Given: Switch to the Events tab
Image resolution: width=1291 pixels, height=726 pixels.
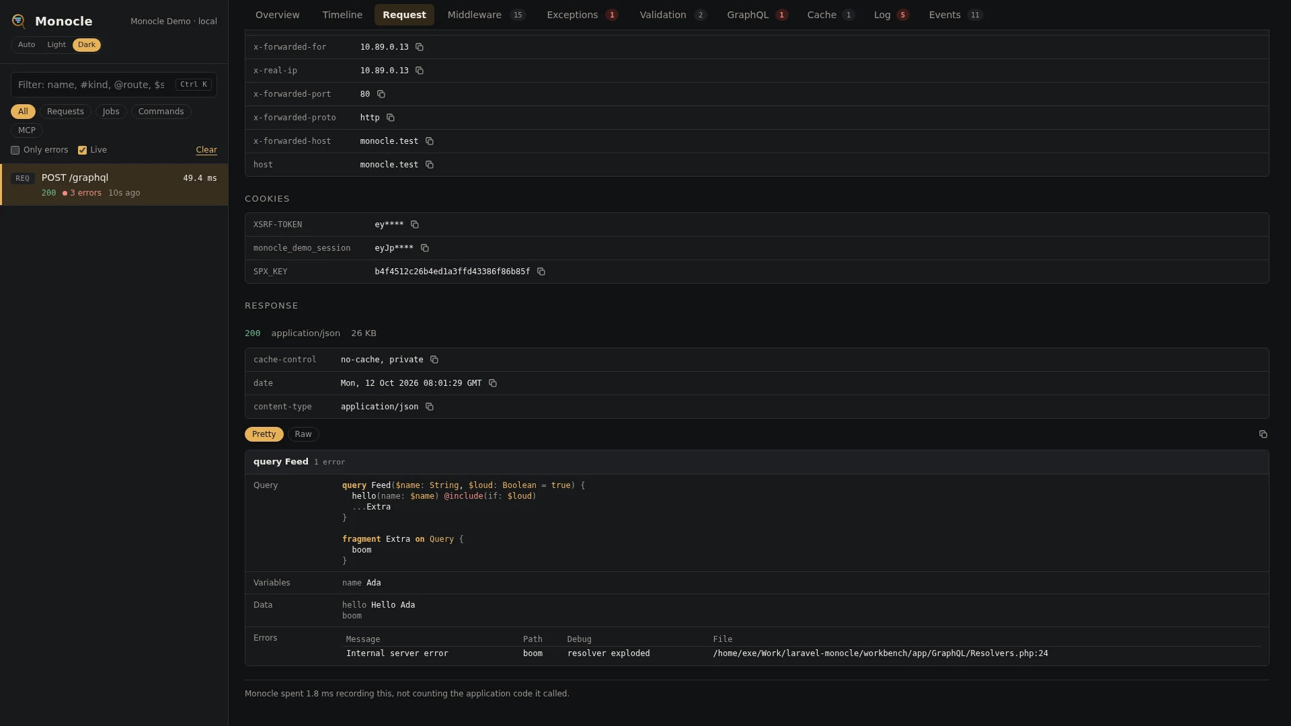Looking at the screenshot, I should pos(955,15).
